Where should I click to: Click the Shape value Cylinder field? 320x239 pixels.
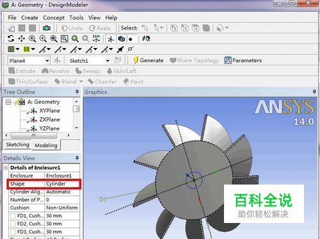tap(62, 184)
